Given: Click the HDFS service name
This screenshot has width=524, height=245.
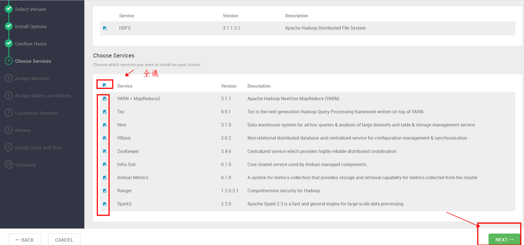Looking at the screenshot, I should (125, 28).
